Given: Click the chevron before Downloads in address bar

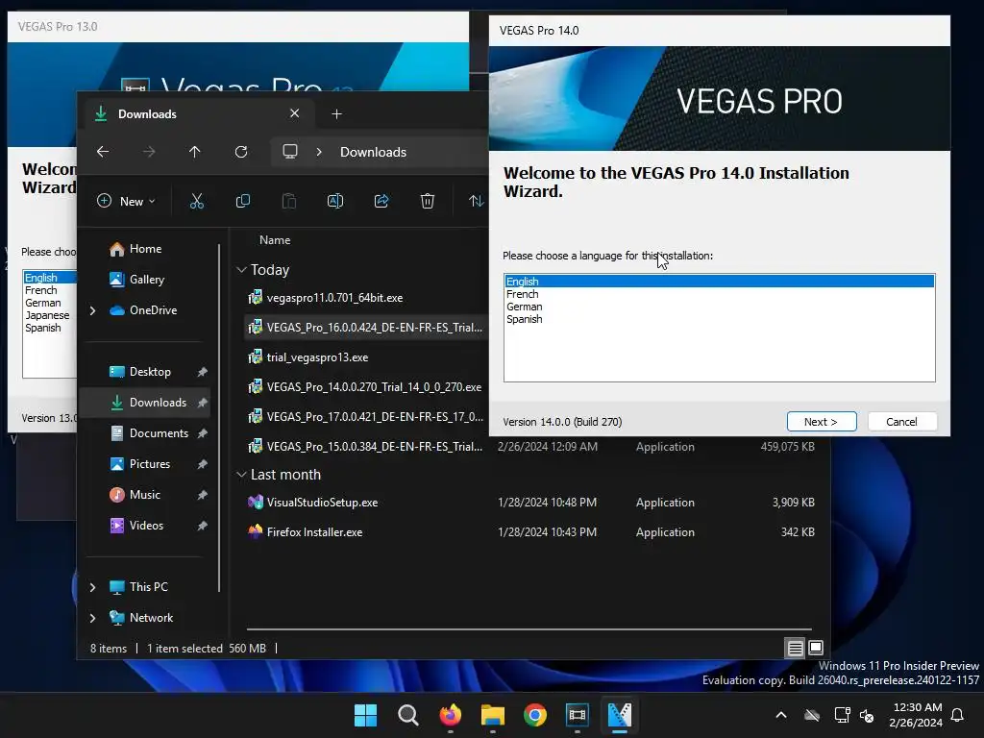Looking at the screenshot, I should (319, 152).
